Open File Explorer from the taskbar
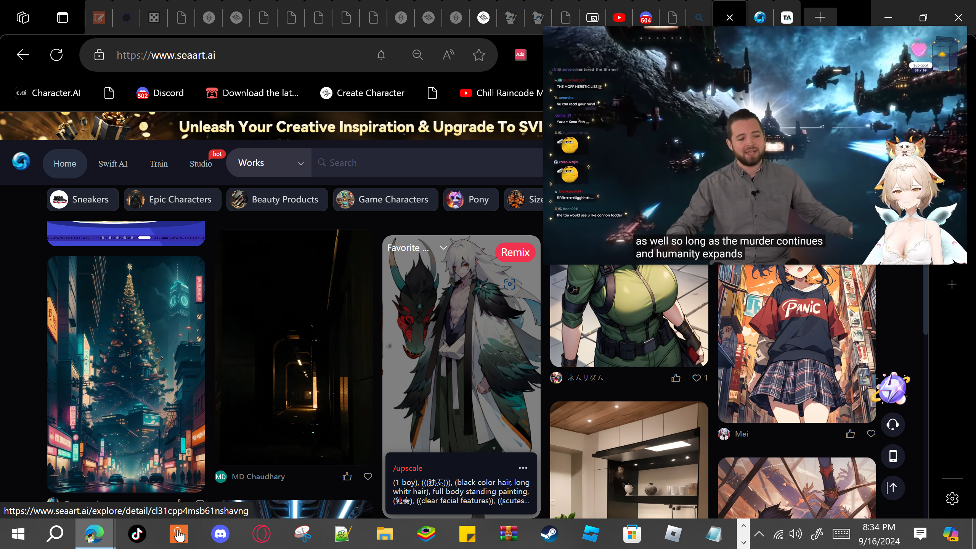This screenshot has height=549, width=976. tap(385, 534)
